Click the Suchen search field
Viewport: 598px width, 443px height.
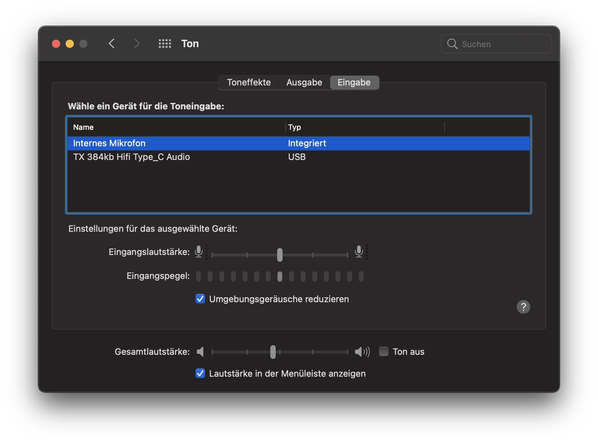502,44
